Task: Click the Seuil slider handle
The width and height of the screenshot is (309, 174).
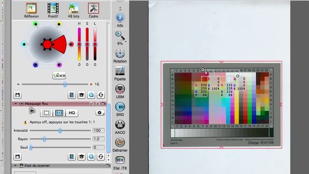Action: 31,147
